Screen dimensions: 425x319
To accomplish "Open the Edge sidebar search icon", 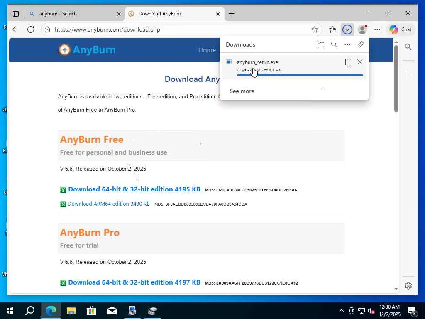I will tap(408, 47).
